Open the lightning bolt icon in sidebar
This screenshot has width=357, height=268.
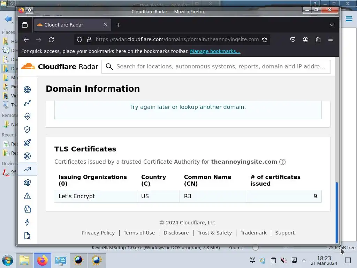(x=27, y=222)
